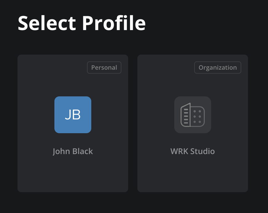Select the Personal profile type label
Screen dimensions: 268x213
[104, 68]
